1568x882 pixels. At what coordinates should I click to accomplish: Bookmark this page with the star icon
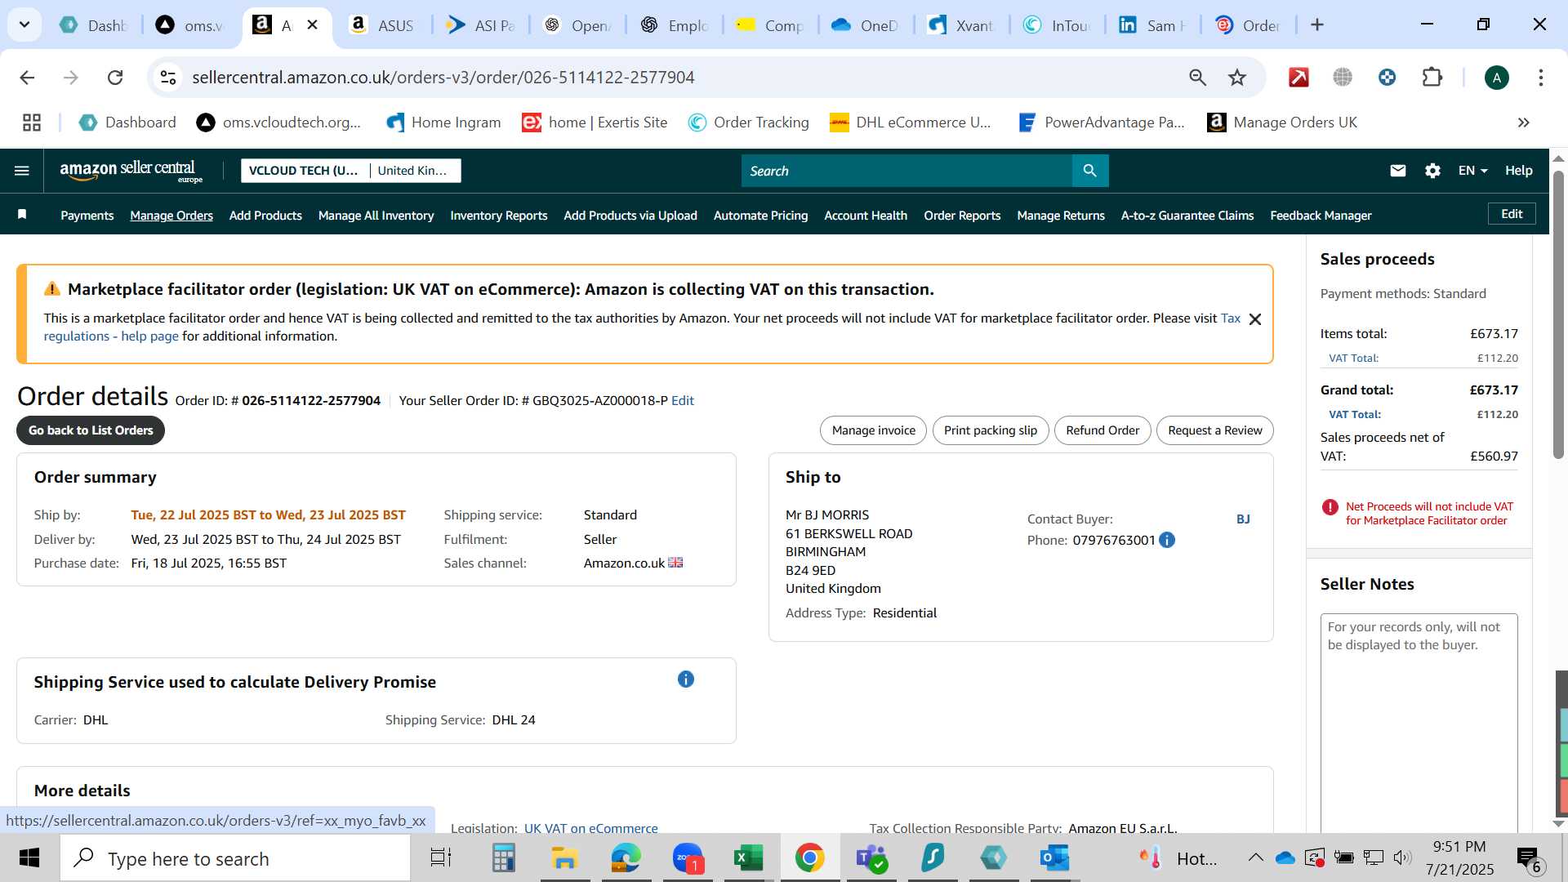click(1237, 78)
